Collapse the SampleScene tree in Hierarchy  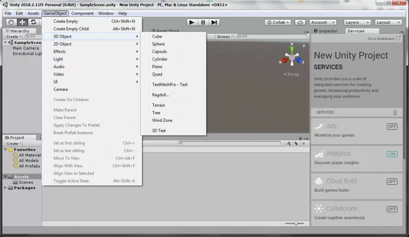pos(5,42)
